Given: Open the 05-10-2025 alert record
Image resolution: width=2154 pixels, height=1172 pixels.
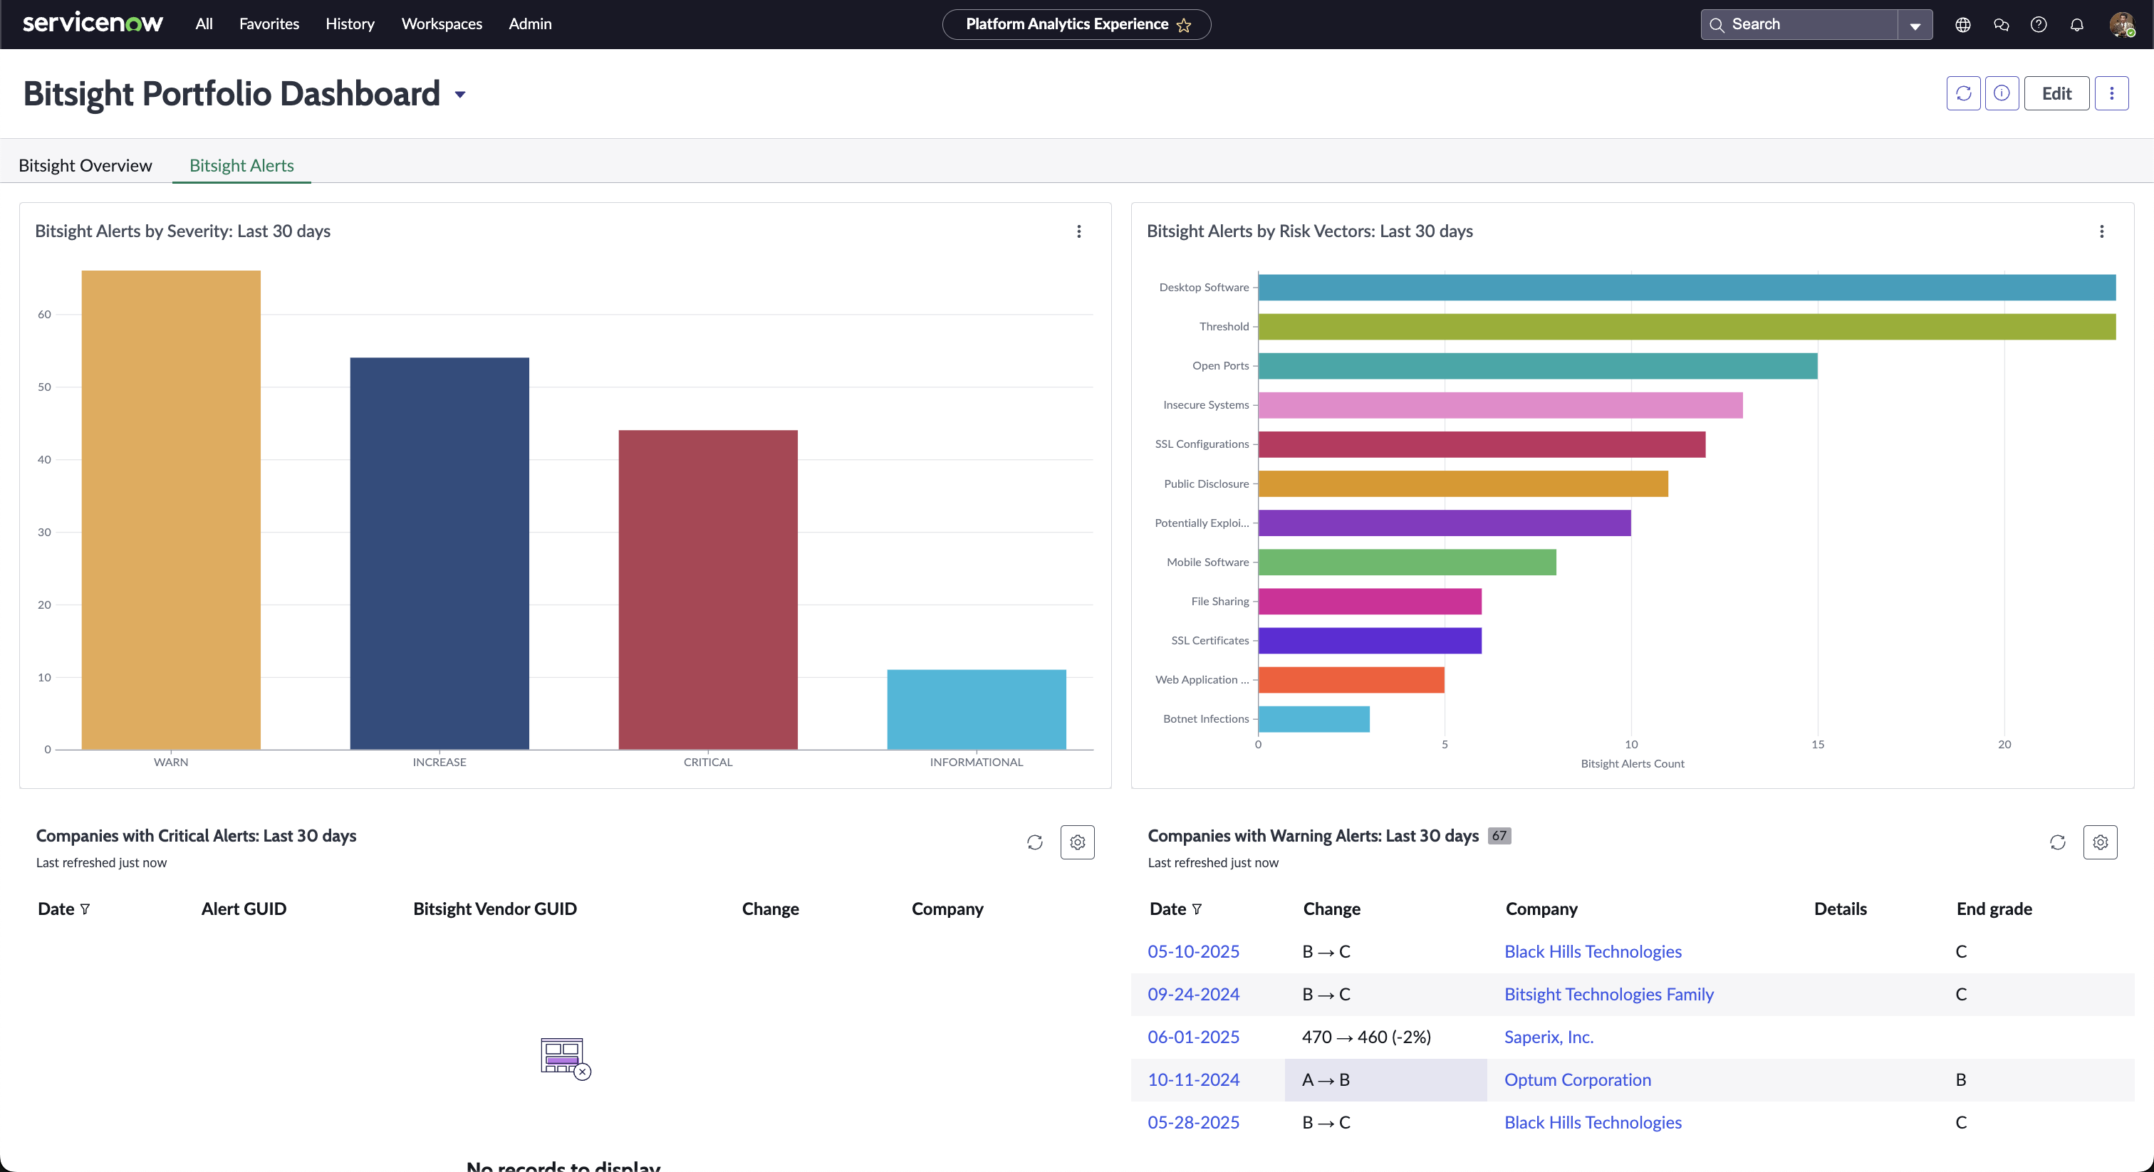Looking at the screenshot, I should point(1193,951).
